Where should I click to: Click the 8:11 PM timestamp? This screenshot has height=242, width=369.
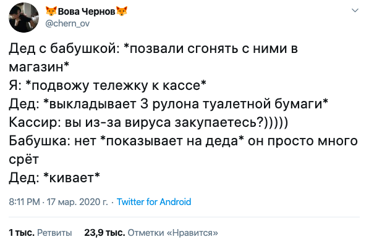[x=25, y=202]
